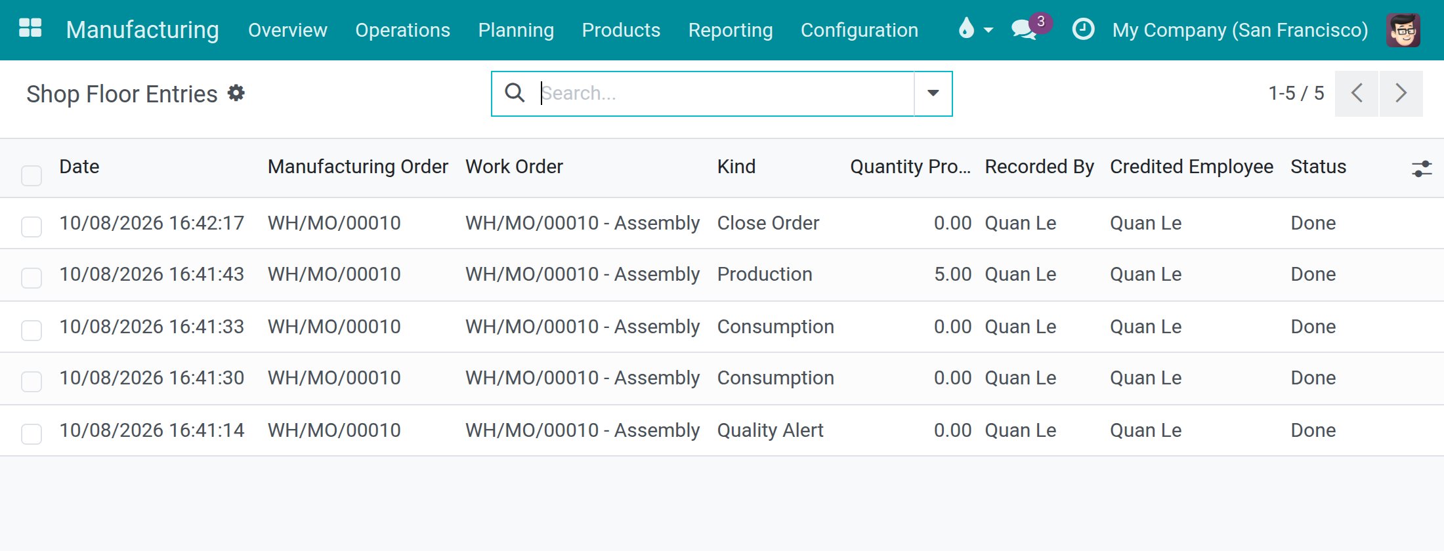Focus the Search input field
1444x551 pixels.
(x=725, y=93)
